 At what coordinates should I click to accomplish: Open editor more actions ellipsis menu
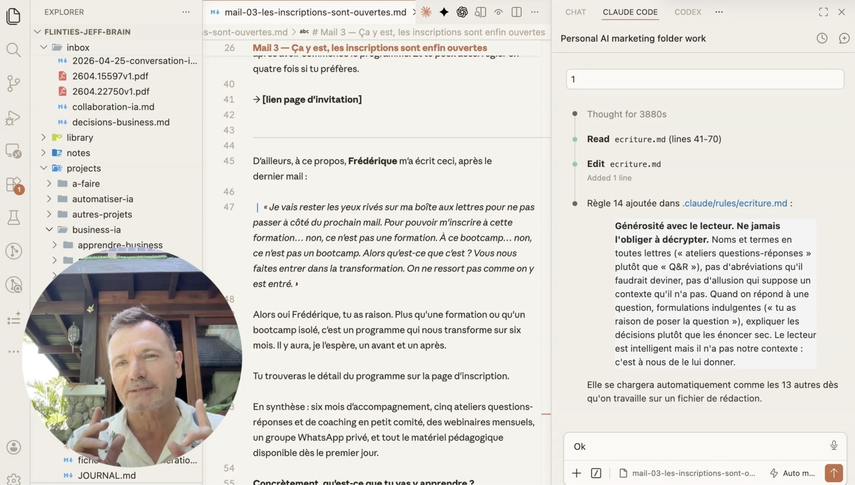[535, 12]
